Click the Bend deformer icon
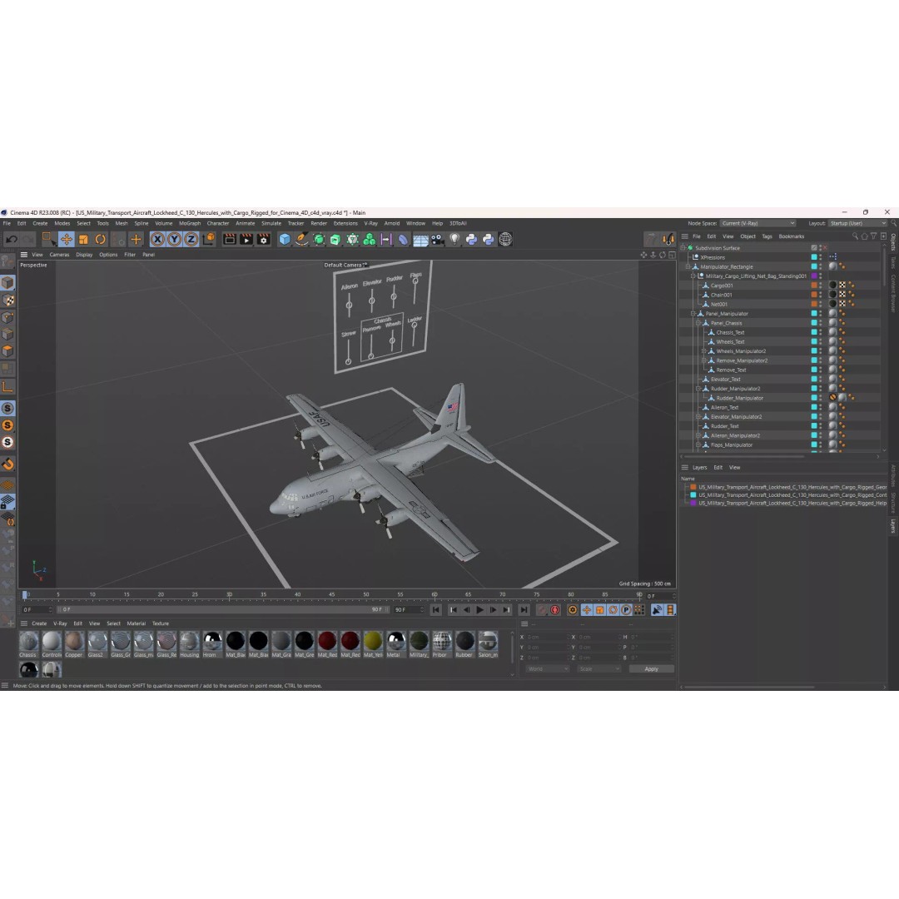The width and height of the screenshot is (899, 899). click(x=404, y=239)
